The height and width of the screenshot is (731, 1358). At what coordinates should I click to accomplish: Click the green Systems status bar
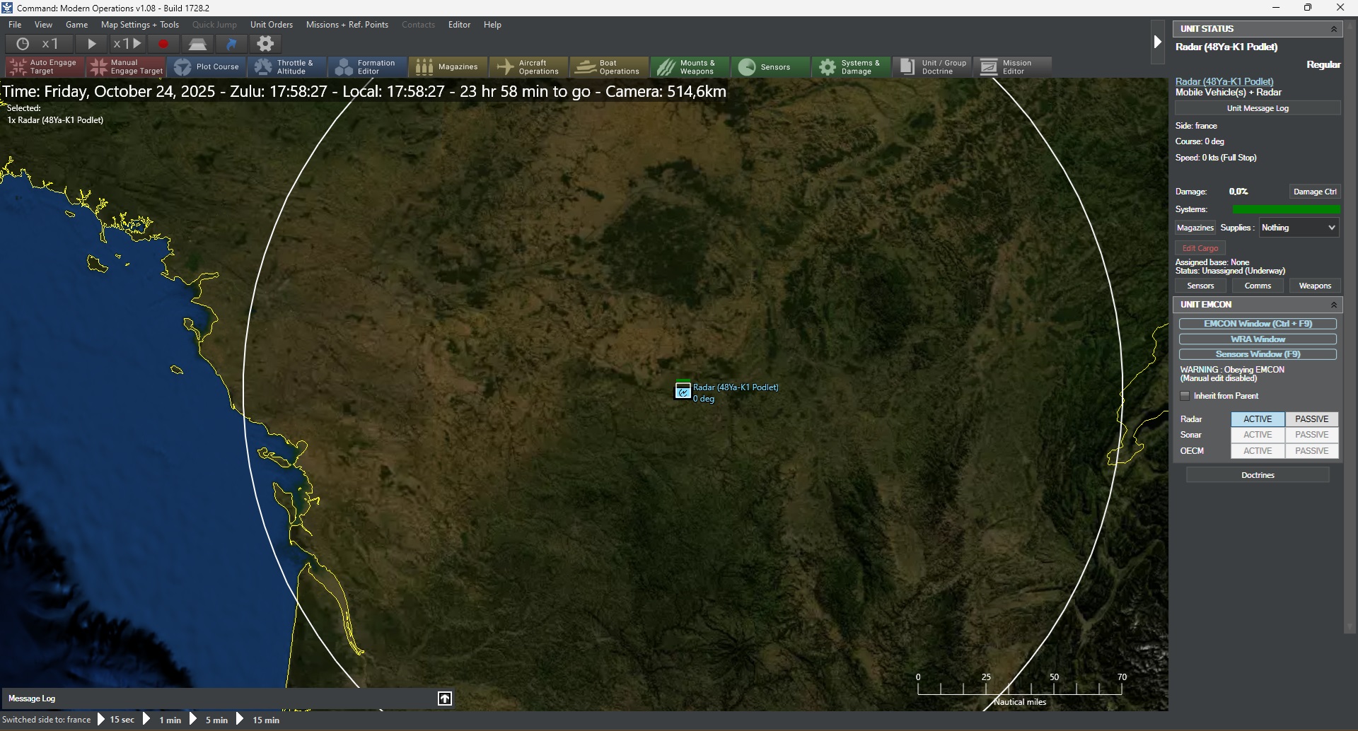click(1286, 209)
